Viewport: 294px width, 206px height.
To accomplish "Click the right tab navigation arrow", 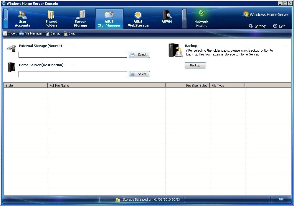I will 184,19.
